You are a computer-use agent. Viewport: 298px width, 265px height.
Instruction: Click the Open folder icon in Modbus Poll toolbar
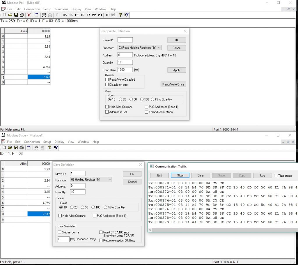pyautogui.click(x=10, y=15)
